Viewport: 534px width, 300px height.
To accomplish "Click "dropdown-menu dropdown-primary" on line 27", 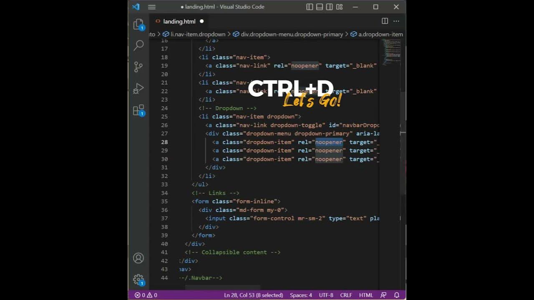I will [x=297, y=134].
